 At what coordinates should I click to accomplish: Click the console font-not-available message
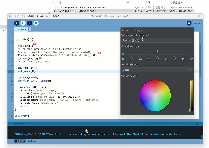[x=98, y=134]
